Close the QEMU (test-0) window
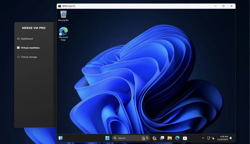Viewport: 250px width, 144px height. [x=231, y=6]
